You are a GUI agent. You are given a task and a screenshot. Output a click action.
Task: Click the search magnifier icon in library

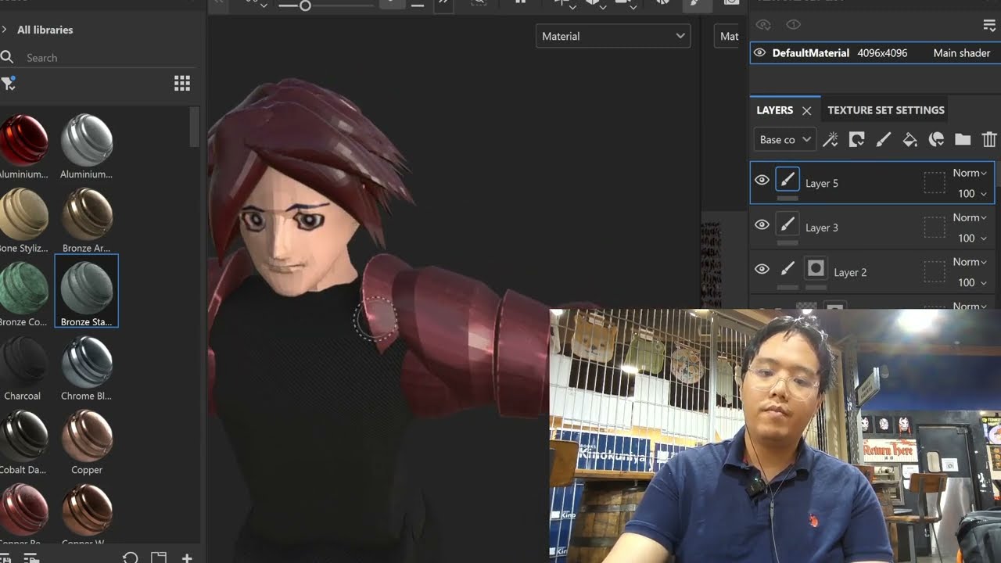(7, 57)
